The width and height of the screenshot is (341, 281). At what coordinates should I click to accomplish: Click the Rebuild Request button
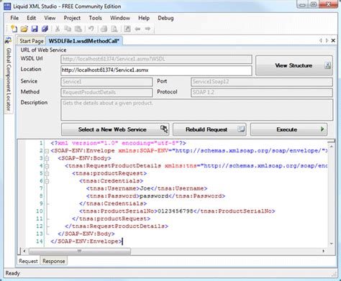pos(209,129)
